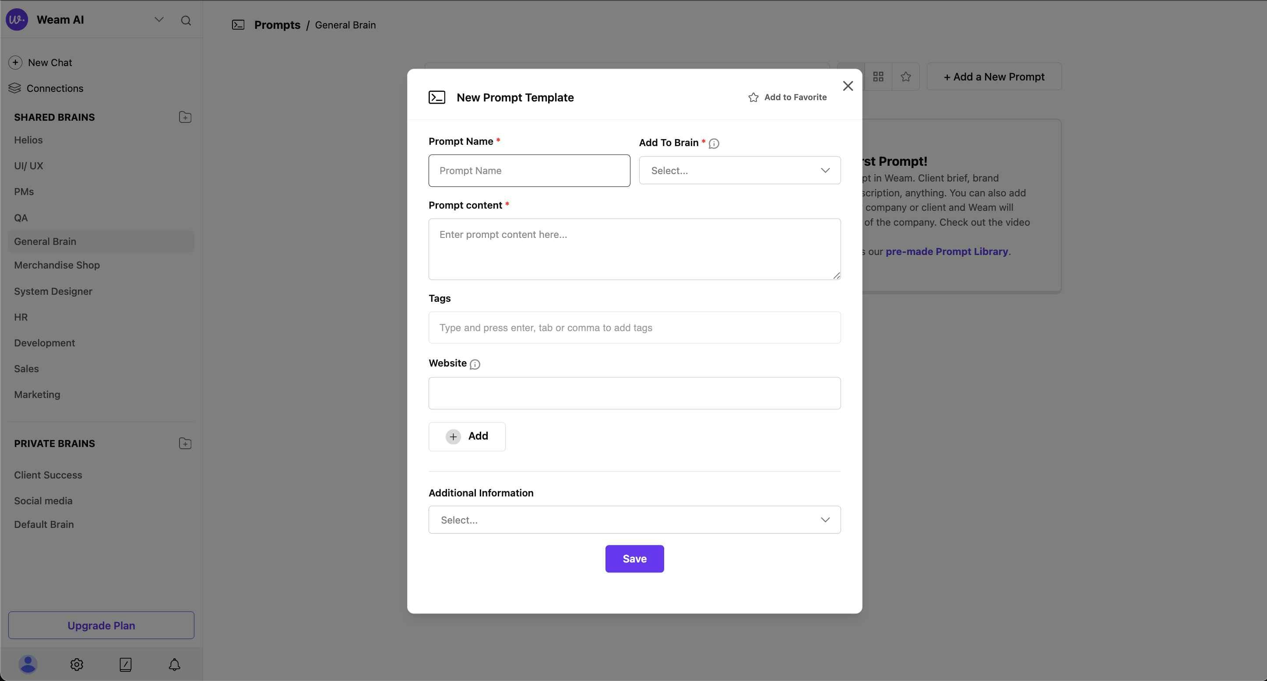1267x681 pixels.
Task: Open the Marketing brain in sidebar
Action: tap(37, 395)
